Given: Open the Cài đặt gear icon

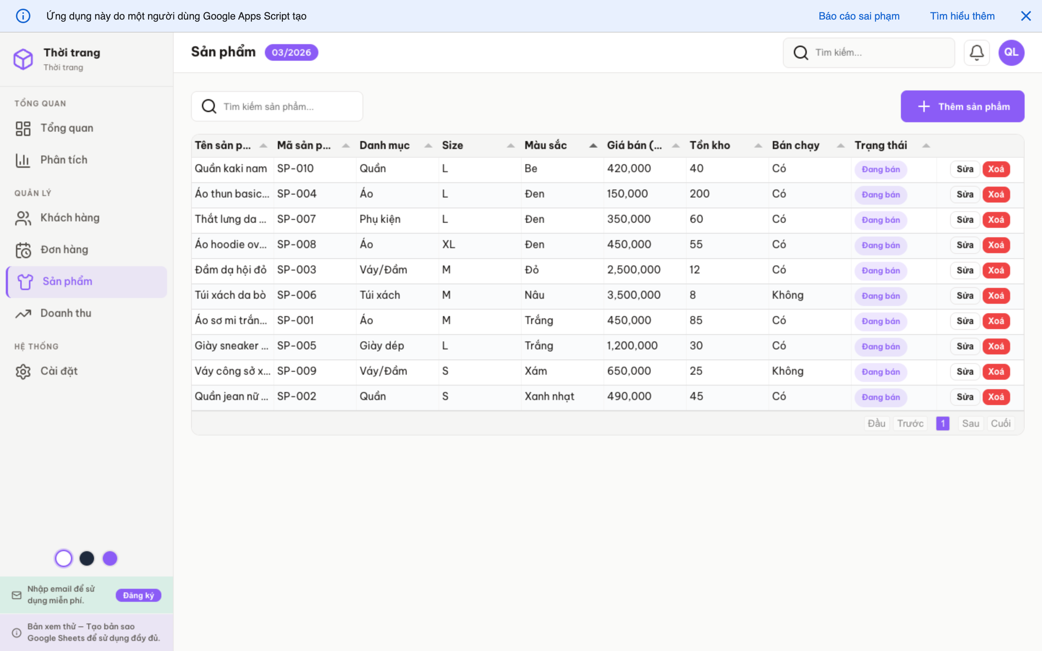Looking at the screenshot, I should click(x=23, y=371).
